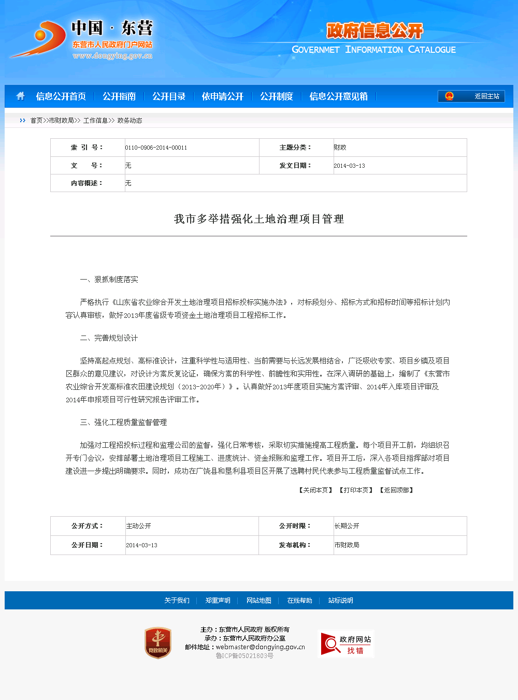This screenshot has height=700, width=518.
Task: Click 返回主站 button
Action: point(486,96)
